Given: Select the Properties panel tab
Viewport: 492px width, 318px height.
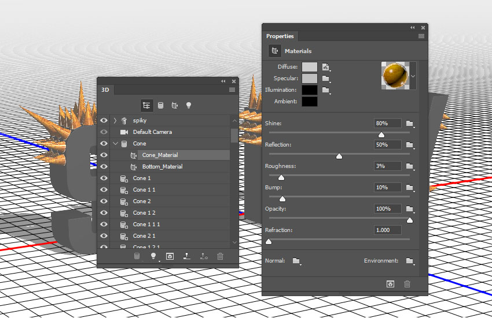Looking at the screenshot, I should 280,36.
